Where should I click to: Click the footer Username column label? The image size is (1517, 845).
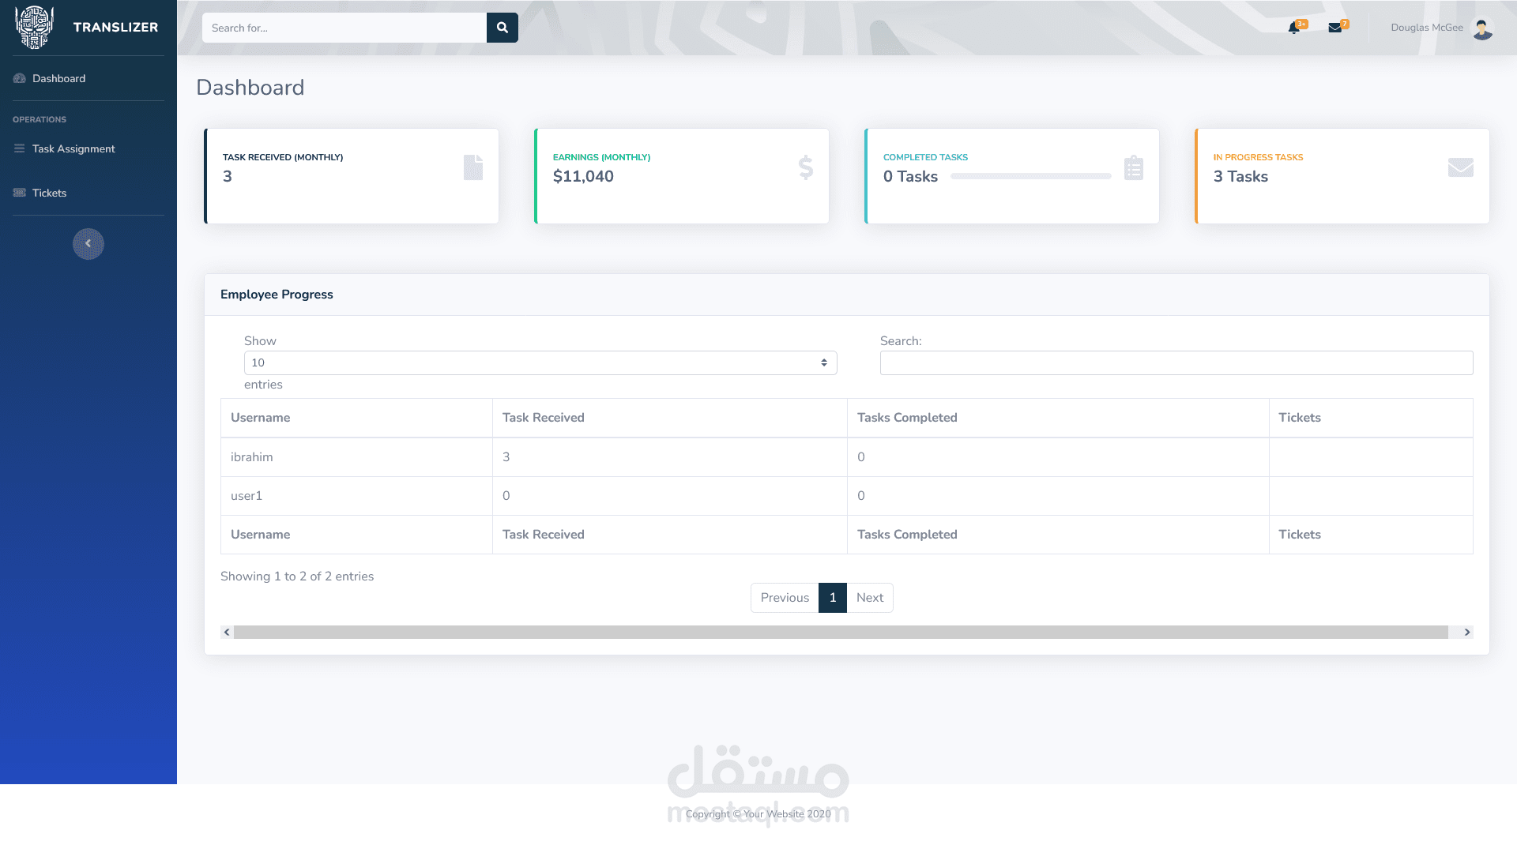pyautogui.click(x=260, y=535)
